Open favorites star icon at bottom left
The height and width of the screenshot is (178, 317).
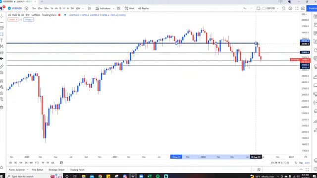pyautogui.click(x=1, y=167)
